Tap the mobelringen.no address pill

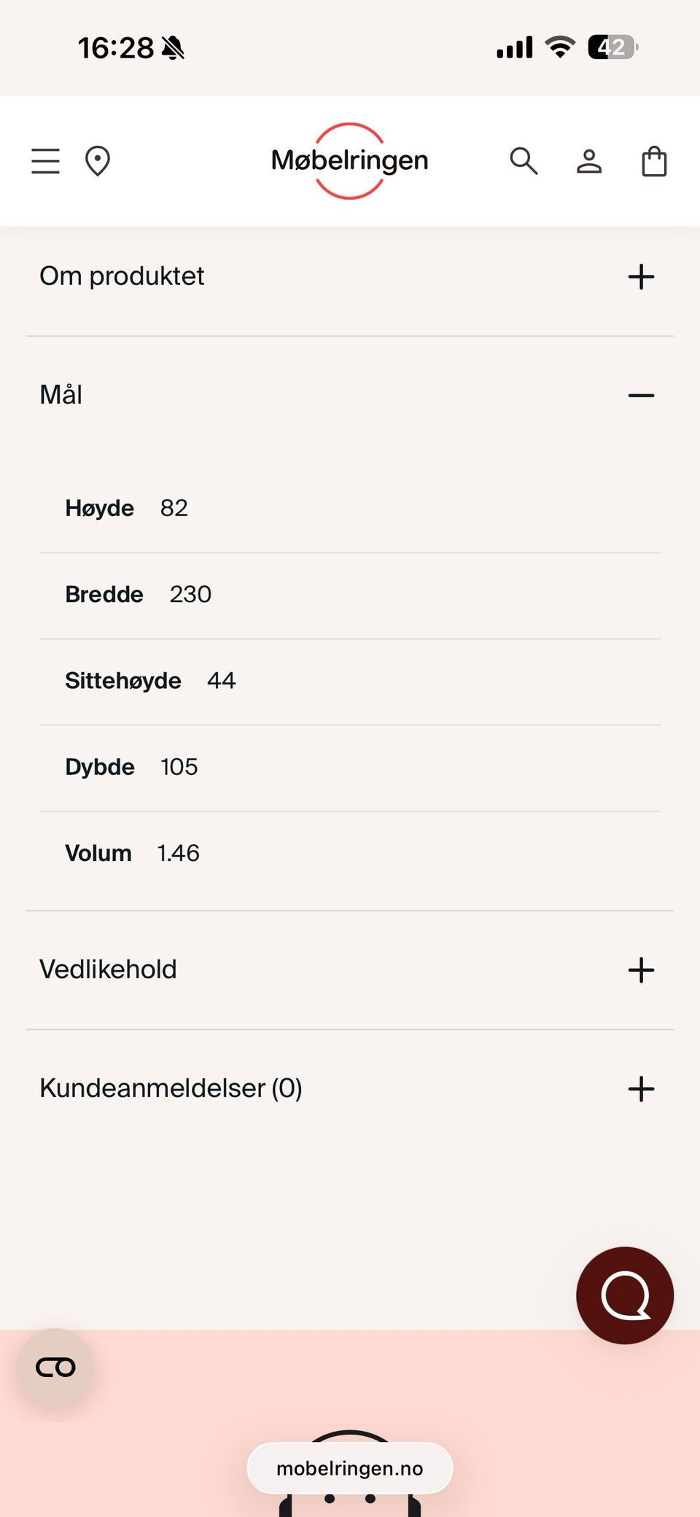tap(350, 1468)
